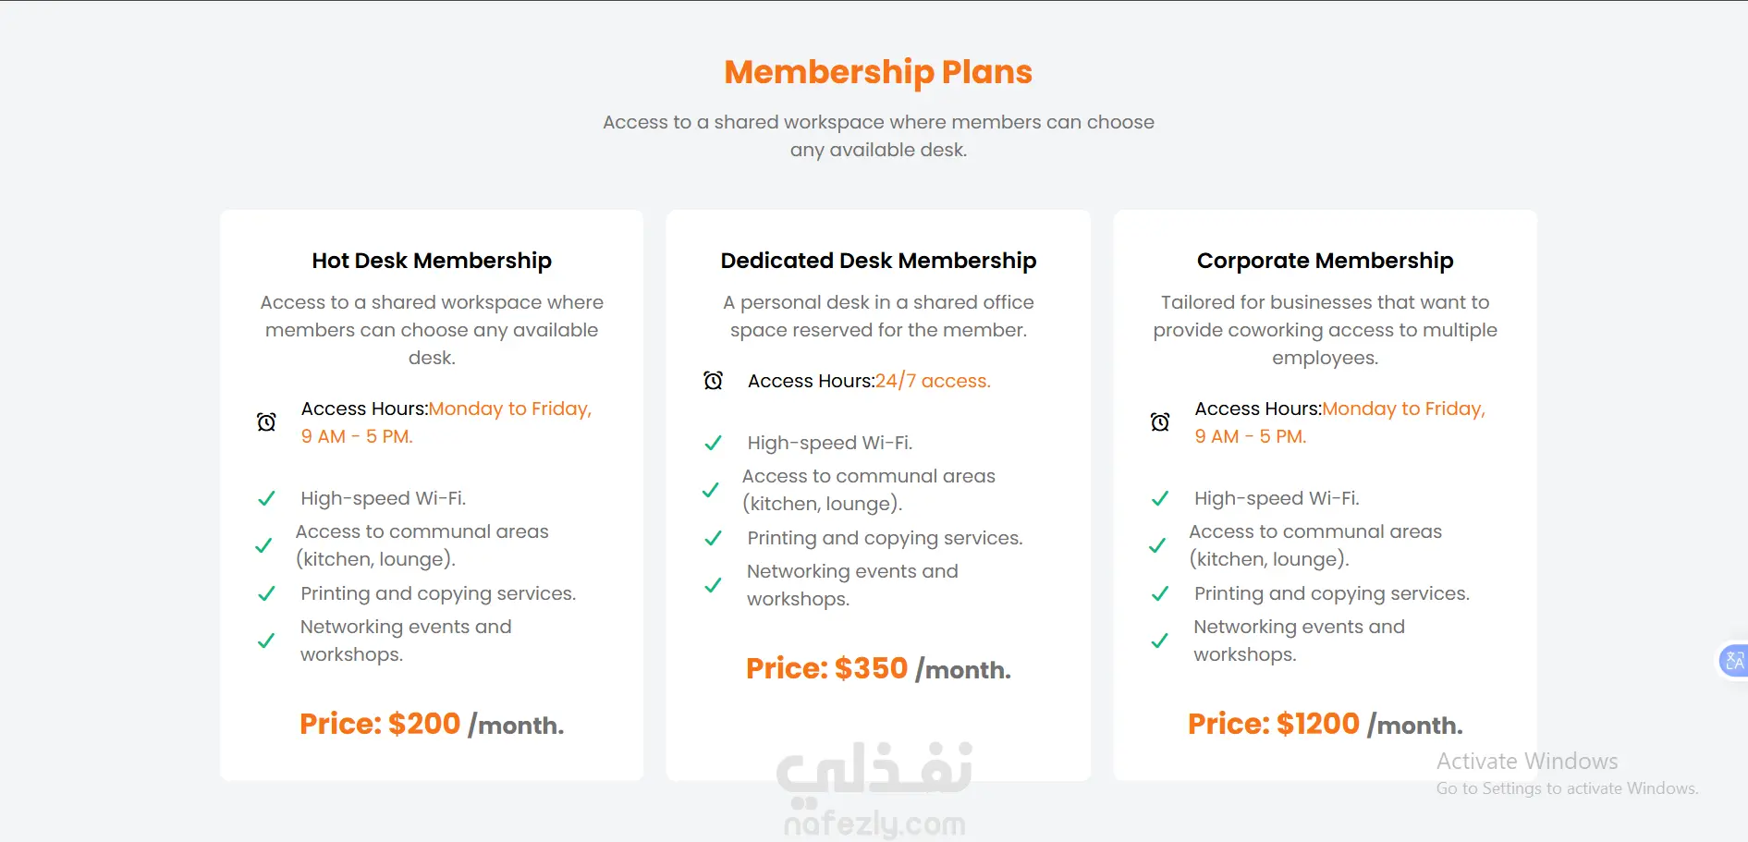The width and height of the screenshot is (1748, 842).
Task: Click the $200 per month price
Action: [432, 724]
